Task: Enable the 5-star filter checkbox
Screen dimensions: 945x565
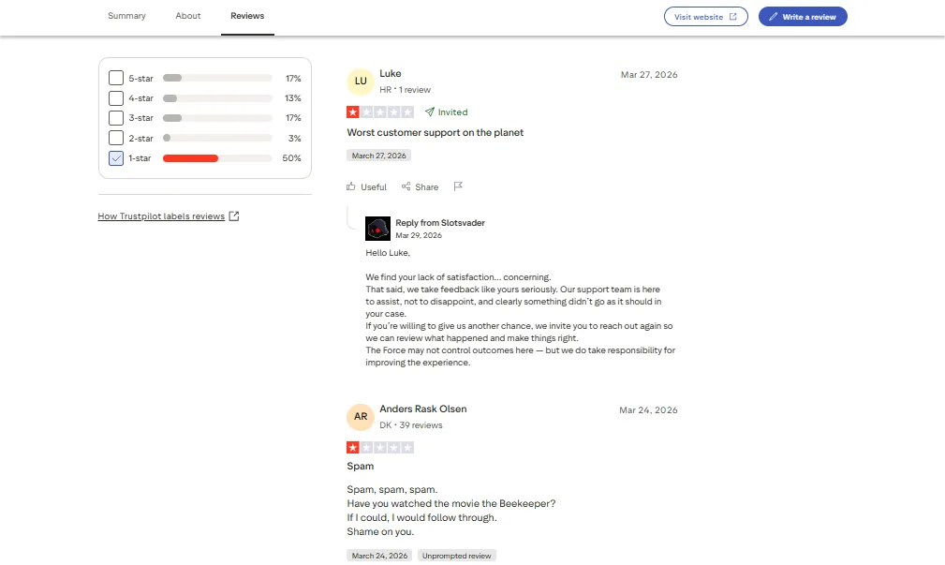Action: 116,78
